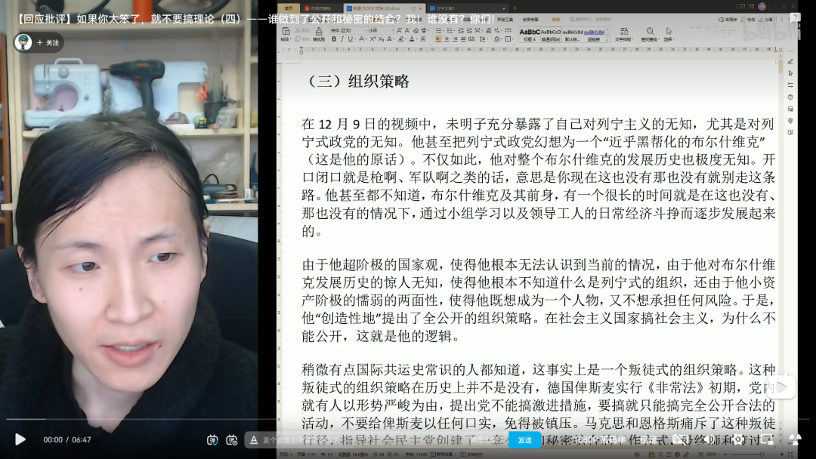The height and width of the screenshot is (459, 816).
Task: Justify text alignment
Action: (x=463, y=39)
